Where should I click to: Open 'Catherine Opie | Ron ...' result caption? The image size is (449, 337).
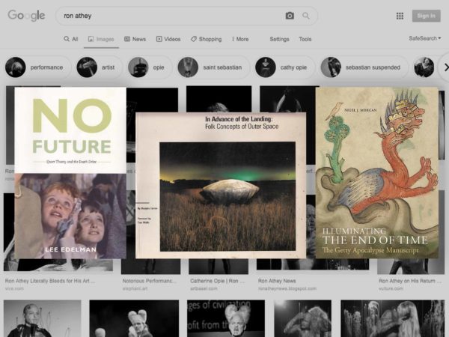(x=218, y=281)
